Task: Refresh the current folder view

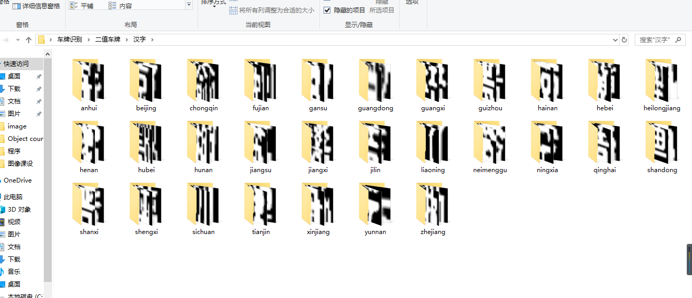Action: click(x=624, y=40)
